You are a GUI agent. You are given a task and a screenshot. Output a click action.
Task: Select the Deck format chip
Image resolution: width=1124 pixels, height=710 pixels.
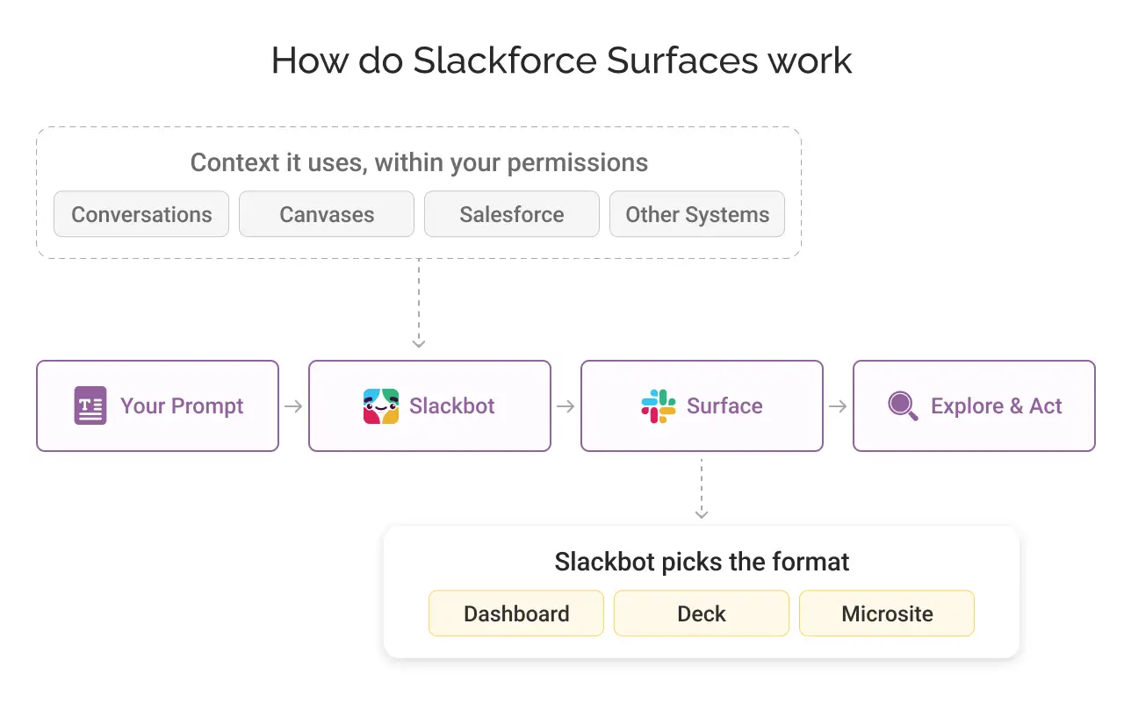tap(702, 613)
